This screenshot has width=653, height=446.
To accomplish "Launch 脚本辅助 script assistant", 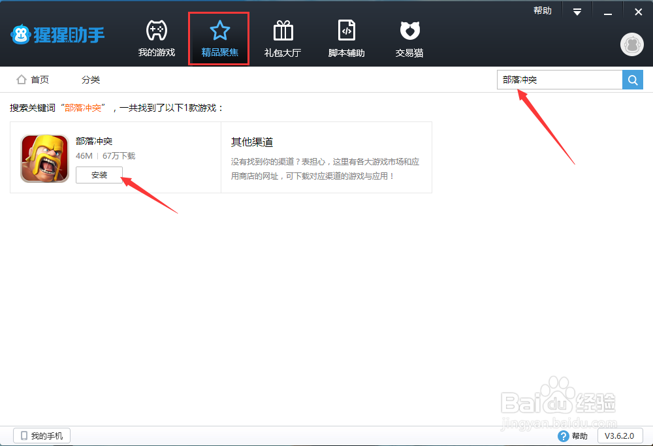I will point(346,37).
